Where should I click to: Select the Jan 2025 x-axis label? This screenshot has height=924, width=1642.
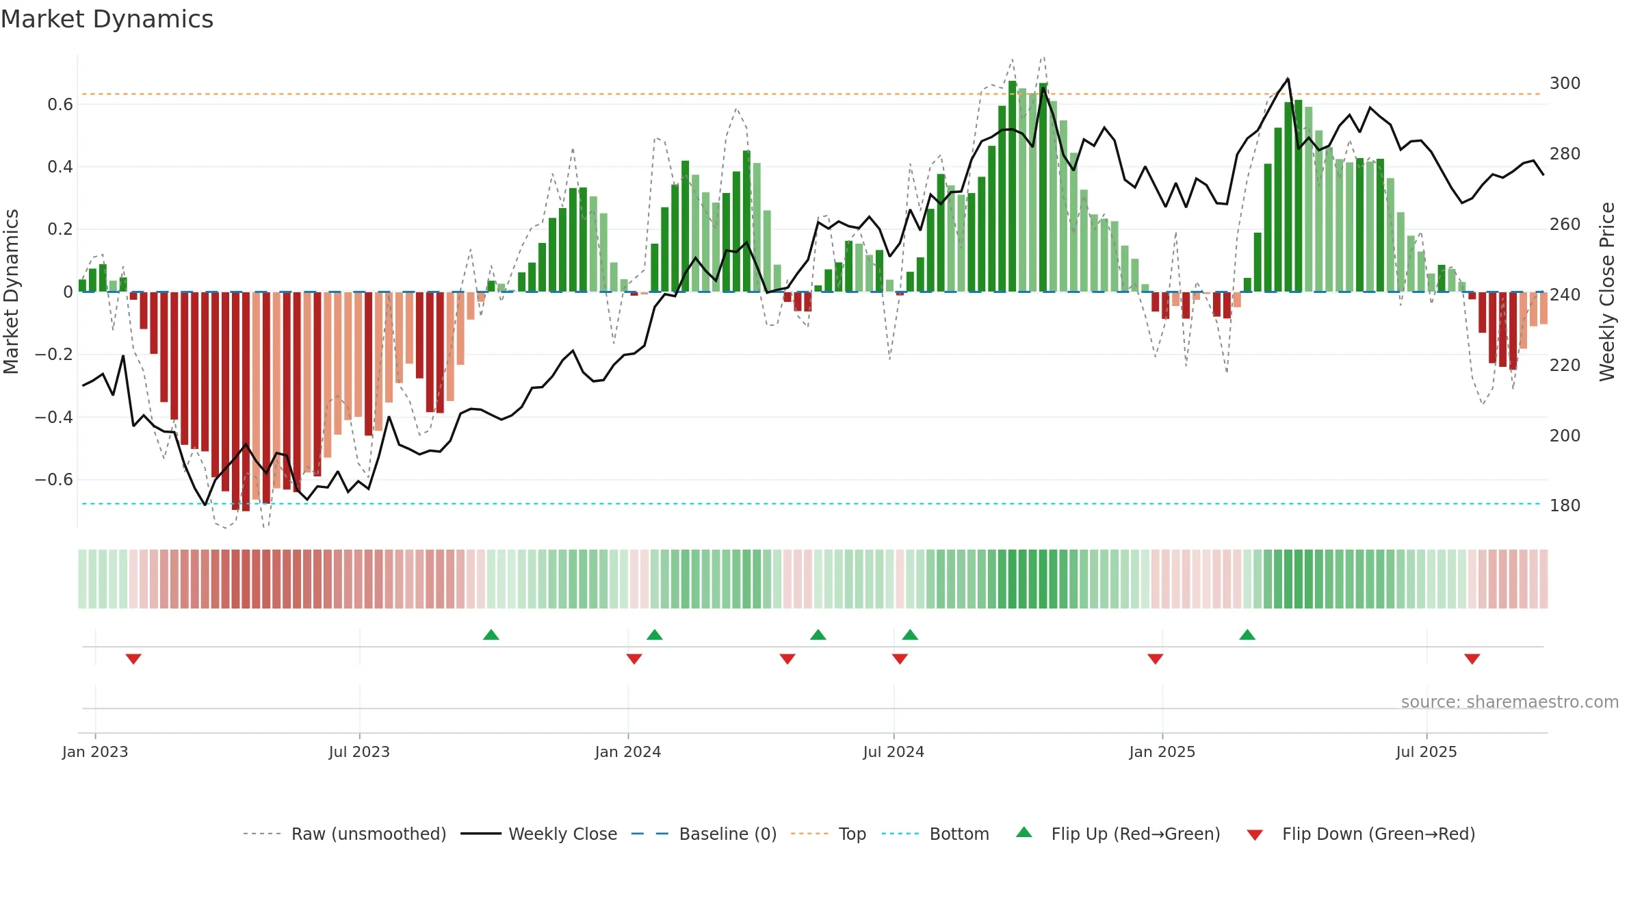[1162, 752]
